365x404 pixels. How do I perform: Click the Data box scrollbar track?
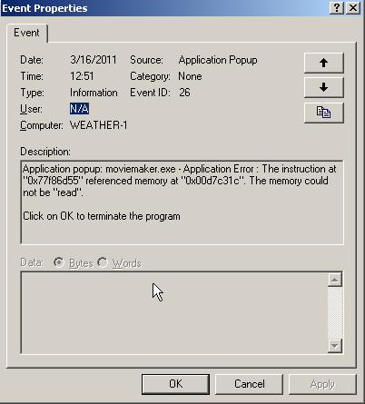(335, 312)
